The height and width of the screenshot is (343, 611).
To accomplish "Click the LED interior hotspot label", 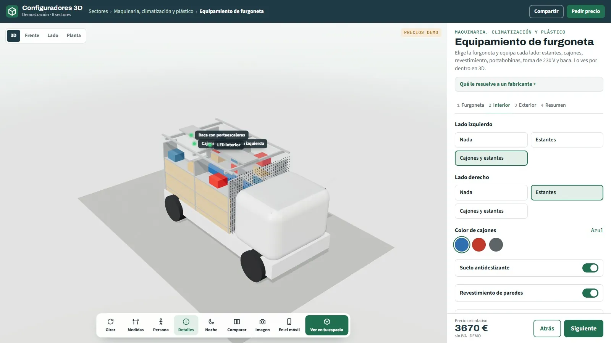I will (x=229, y=145).
